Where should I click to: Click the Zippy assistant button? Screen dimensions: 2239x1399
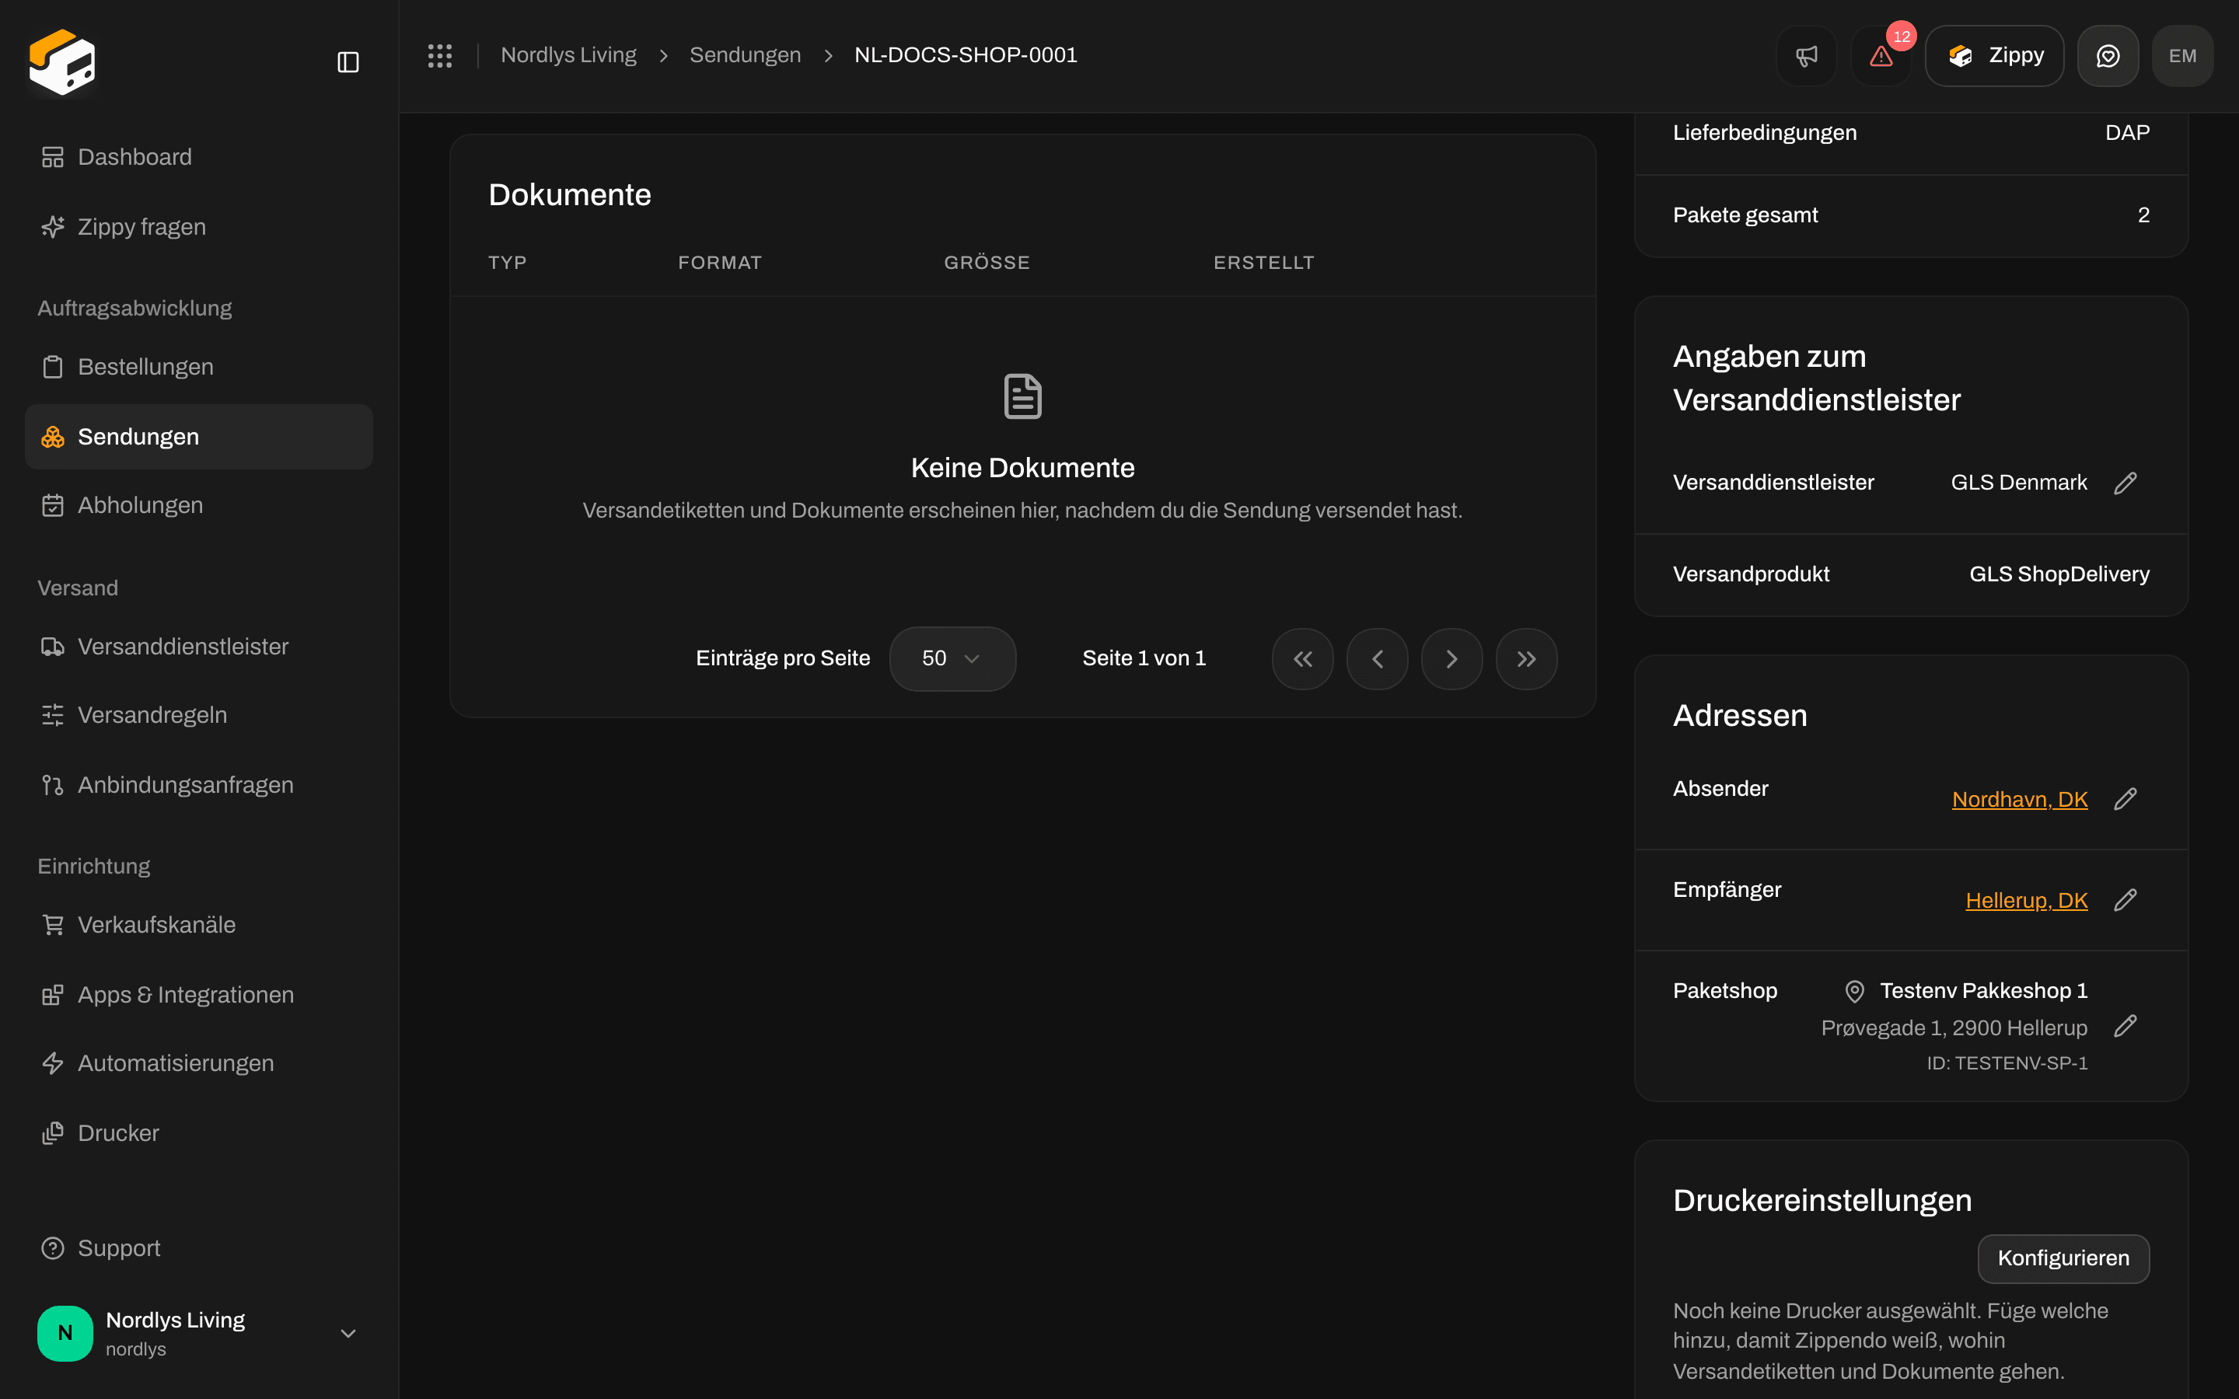1994,55
